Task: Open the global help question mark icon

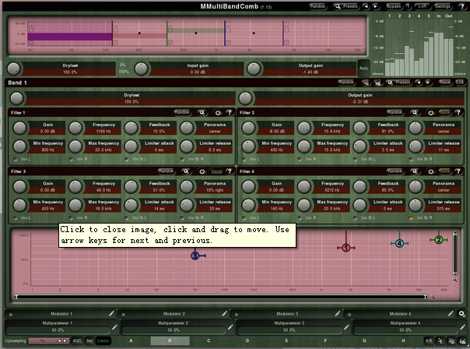Action: pos(463,5)
